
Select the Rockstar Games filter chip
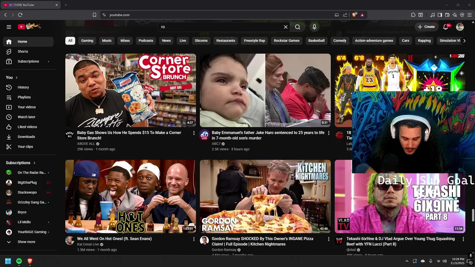pyautogui.click(x=286, y=41)
